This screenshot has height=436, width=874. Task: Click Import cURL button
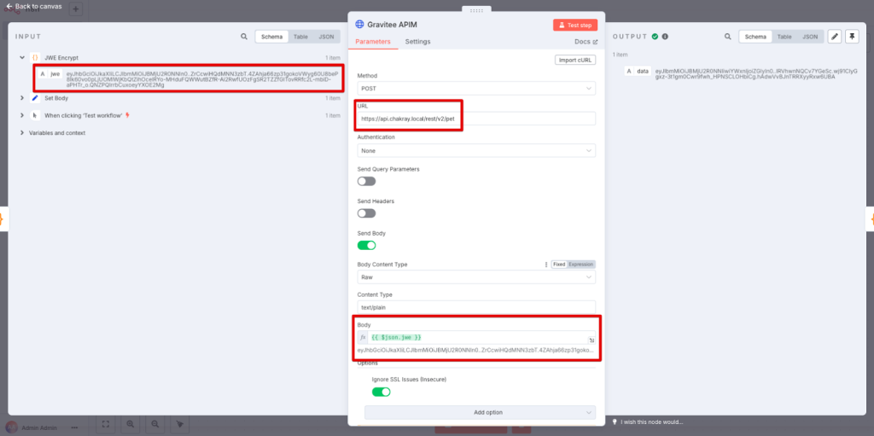click(x=575, y=60)
